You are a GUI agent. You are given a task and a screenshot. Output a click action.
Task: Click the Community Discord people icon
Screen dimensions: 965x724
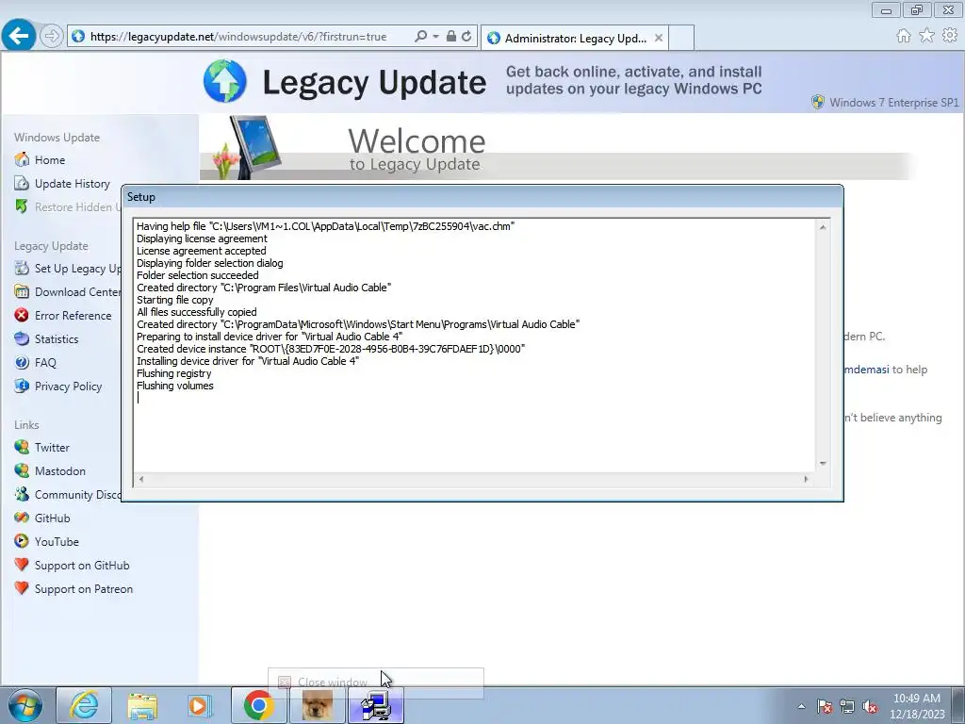(22, 494)
